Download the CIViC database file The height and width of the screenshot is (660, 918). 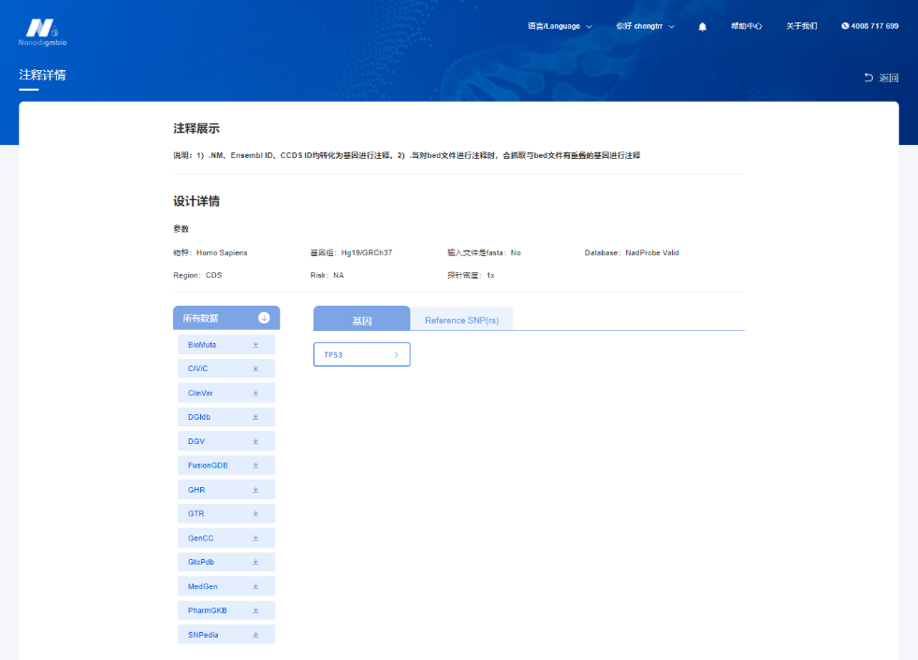[255, 369]
